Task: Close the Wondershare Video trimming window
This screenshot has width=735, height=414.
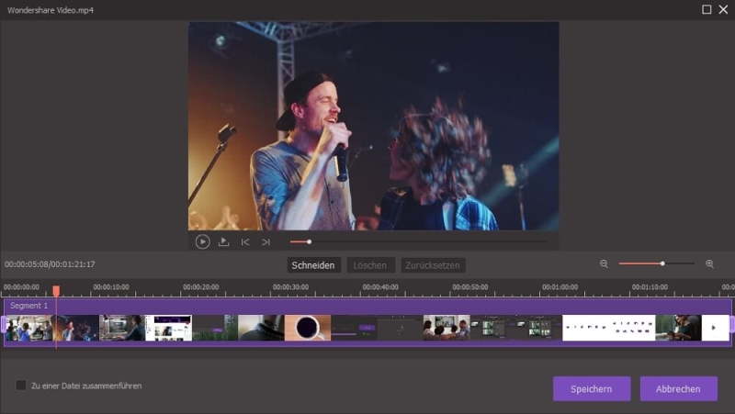Action: pyautogui.click(x=722, y=9)
